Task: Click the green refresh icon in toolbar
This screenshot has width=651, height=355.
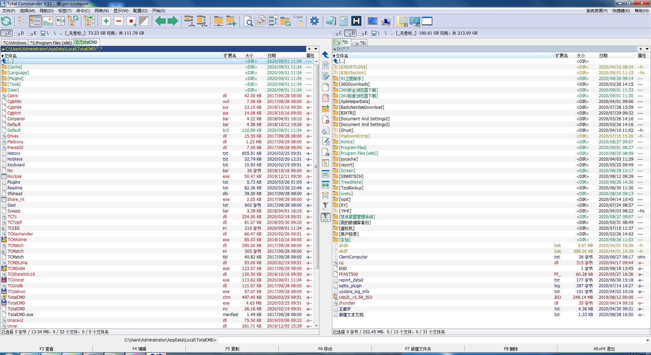Action: pos(6,21)
